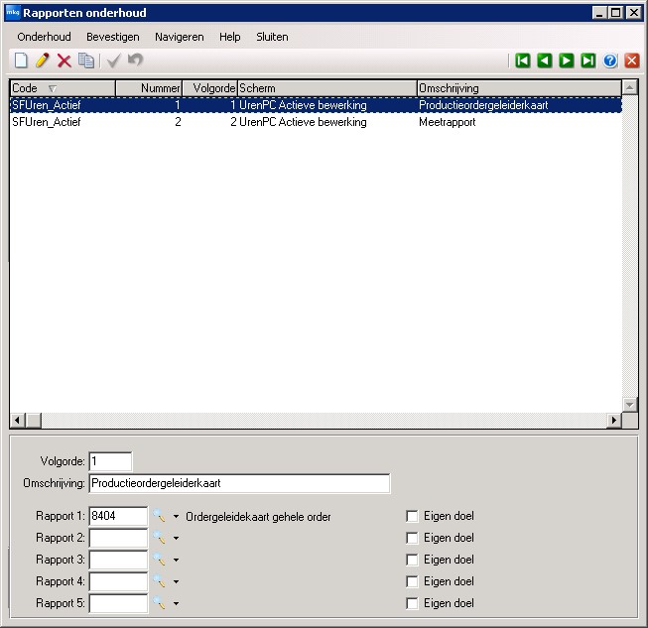Go to next record green arrow
648x628 pixels.
coord(567,61)
